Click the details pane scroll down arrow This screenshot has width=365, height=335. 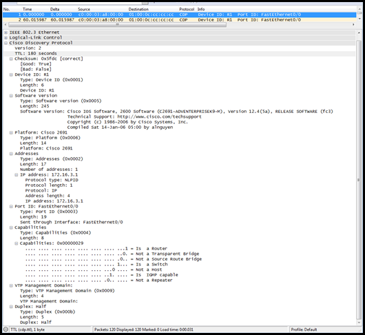359,323
